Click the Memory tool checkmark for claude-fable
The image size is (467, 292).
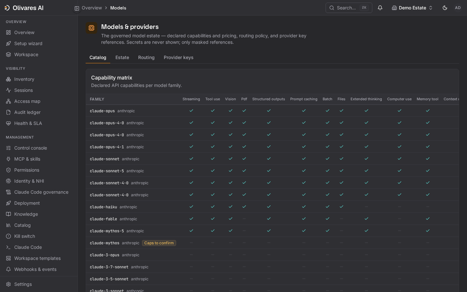pos(428,219)
